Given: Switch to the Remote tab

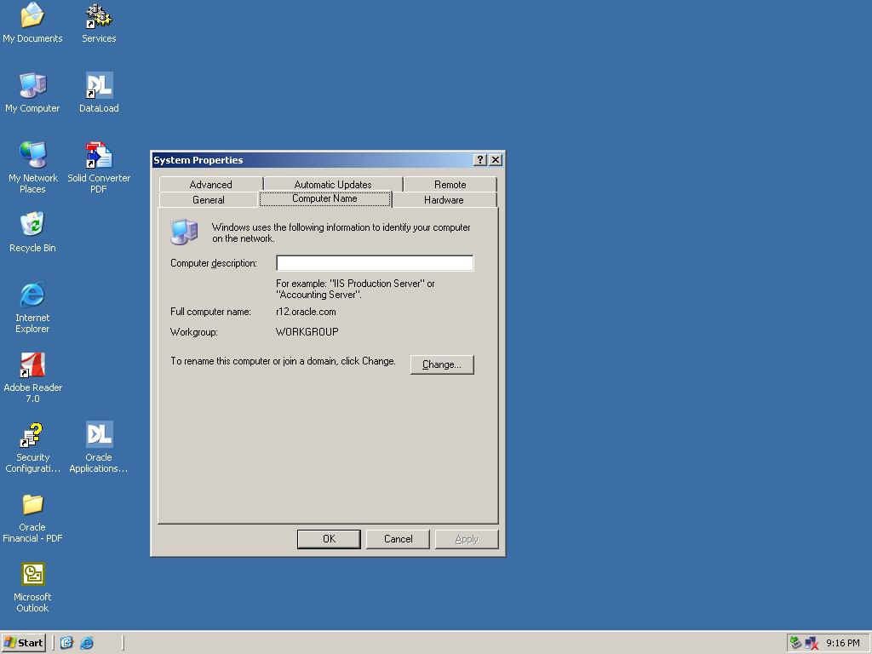Looking at the screenshot, I should [x=450, y=185].
